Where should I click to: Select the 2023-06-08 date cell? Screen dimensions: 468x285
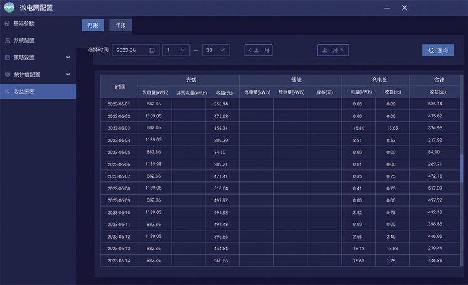[x=119, y=188]
